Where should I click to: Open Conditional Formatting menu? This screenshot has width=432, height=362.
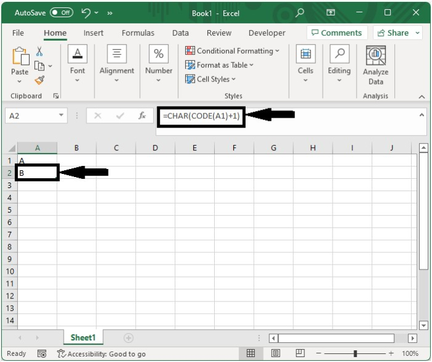click(232, 51)
